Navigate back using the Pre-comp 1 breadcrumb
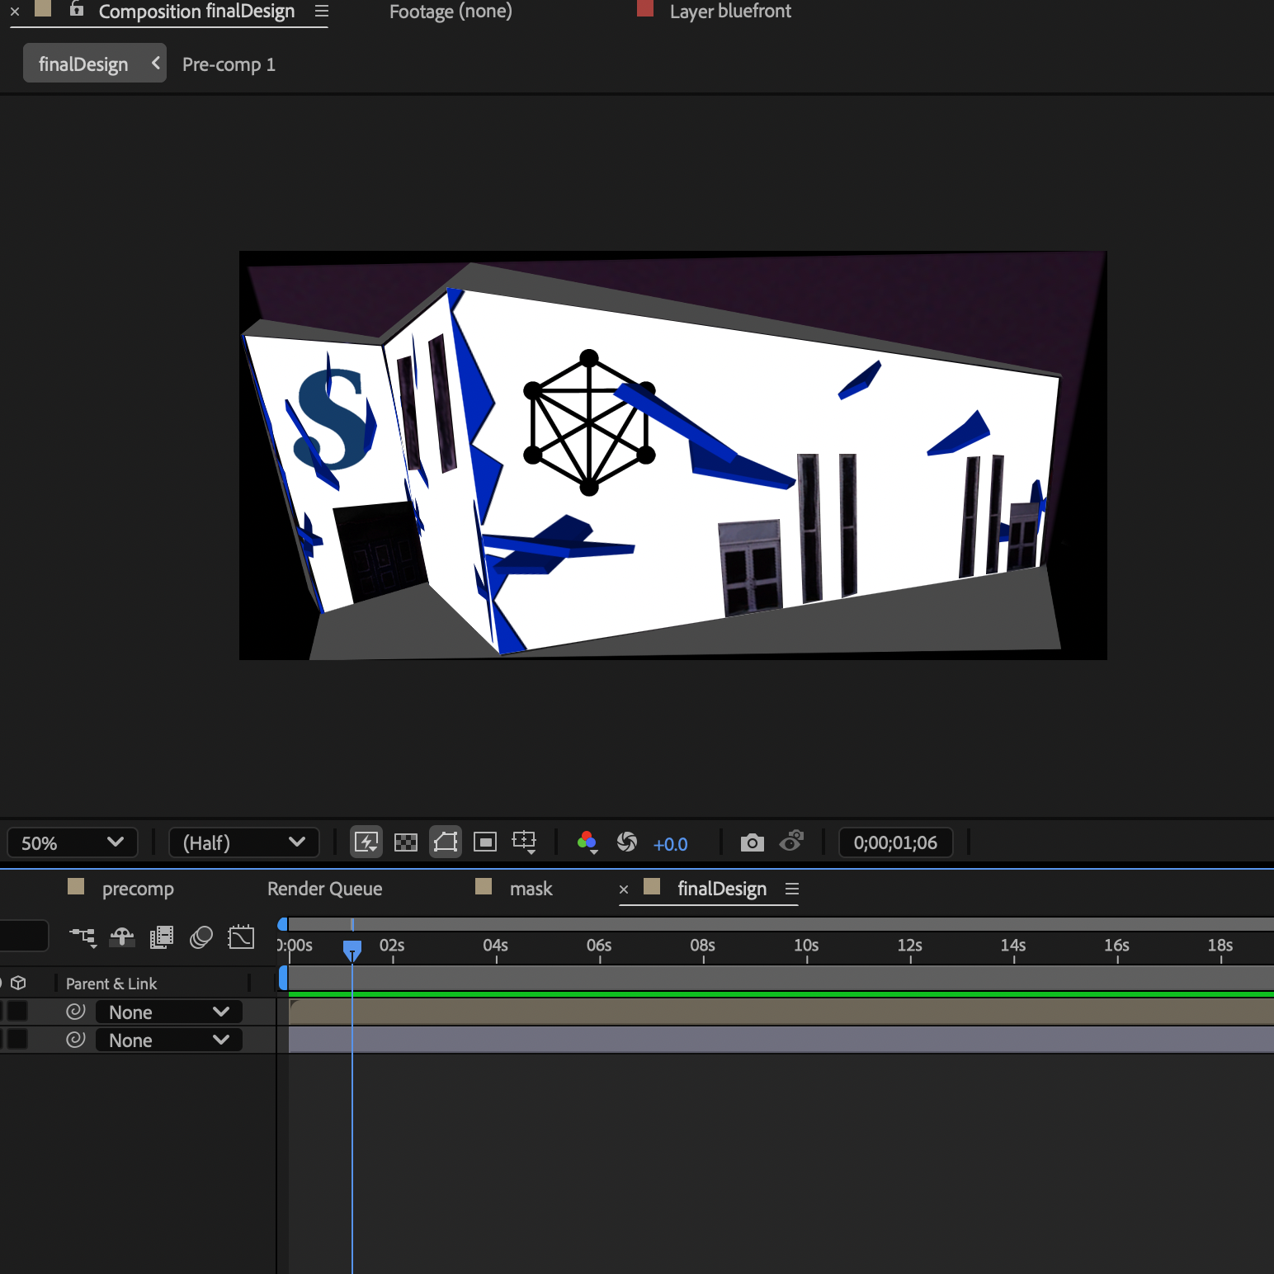 pyautogui.click(x=229, y=64)
